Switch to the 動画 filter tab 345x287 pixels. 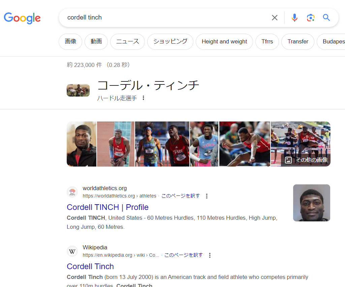(96, 41)
